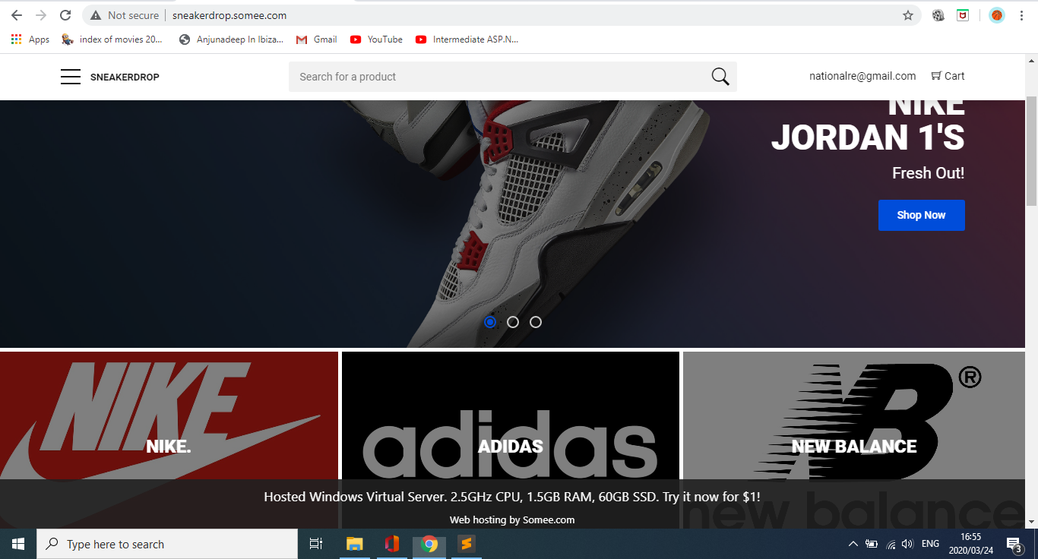The image size is (1038, 559).
Task: Reload the current page
Action: (65, 15)
